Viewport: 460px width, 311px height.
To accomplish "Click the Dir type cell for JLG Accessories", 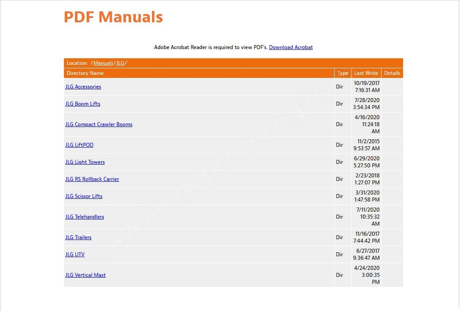I will (x=340, y=87).
